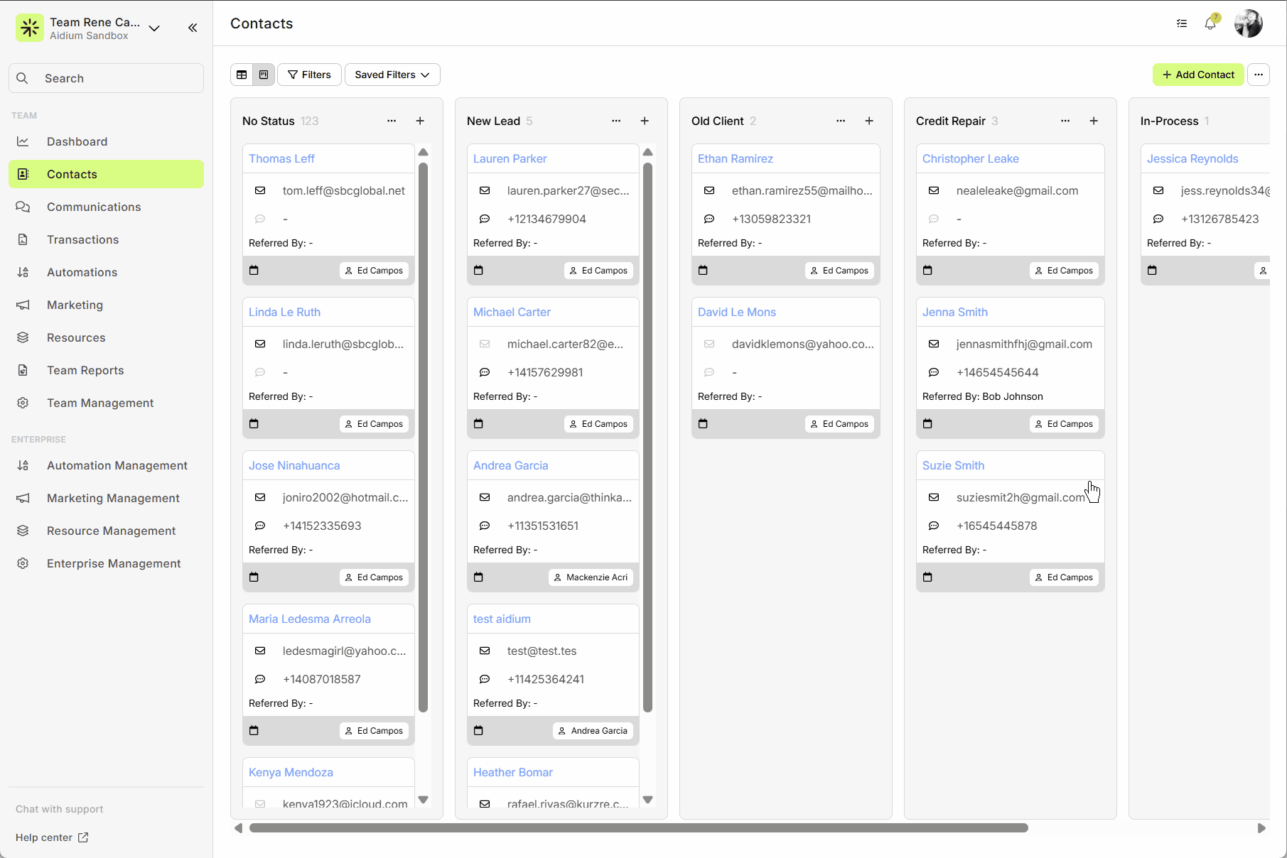Open the Saved Filters dropdown

(x=392, y=74)
